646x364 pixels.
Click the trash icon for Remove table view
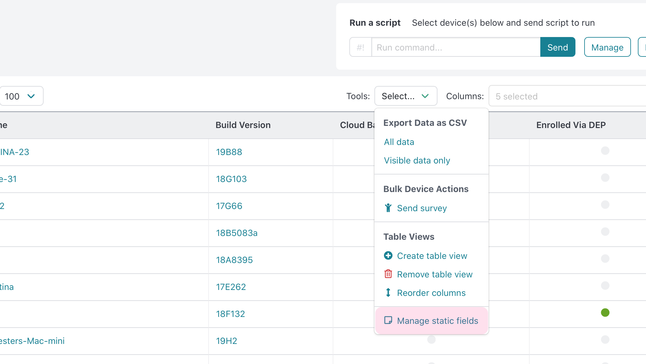point(388,274)
